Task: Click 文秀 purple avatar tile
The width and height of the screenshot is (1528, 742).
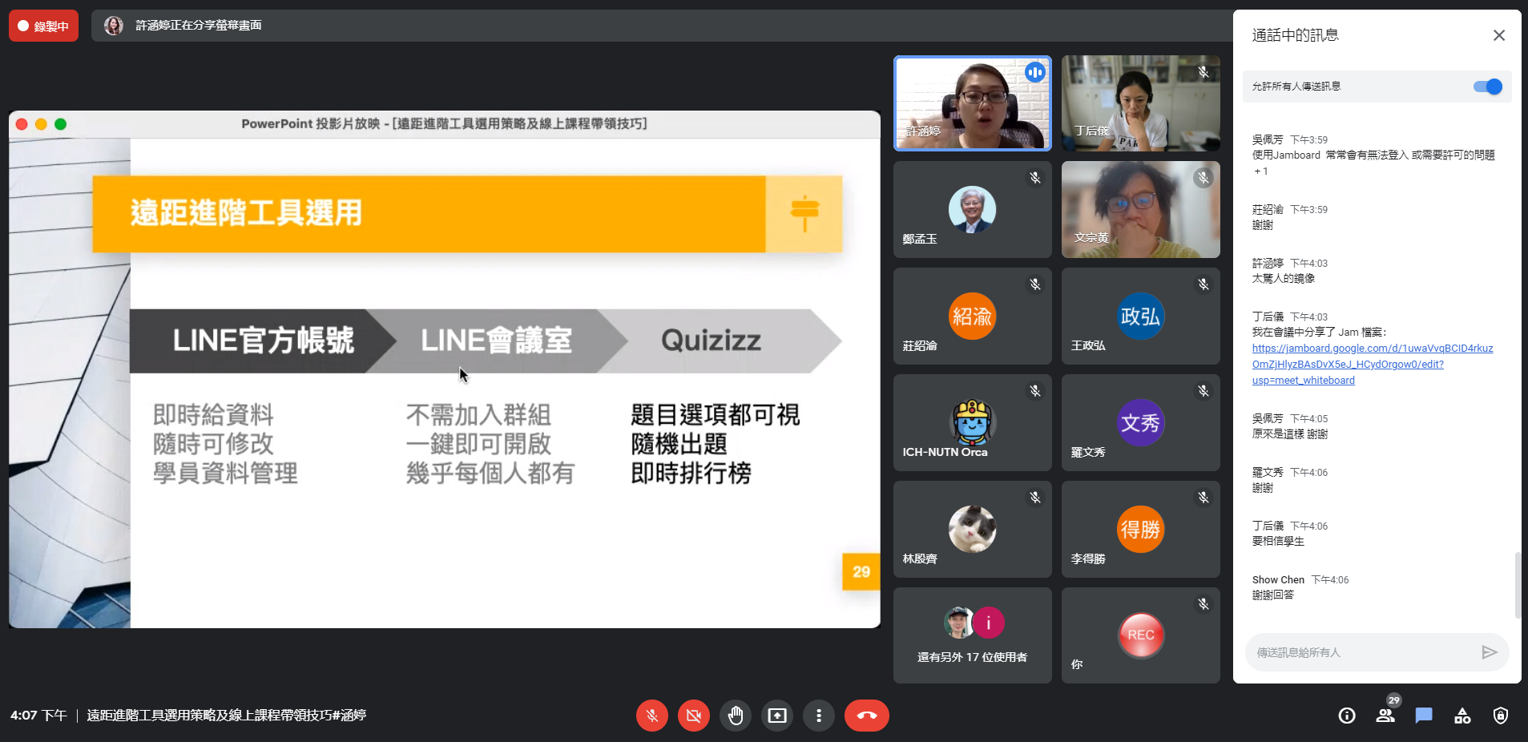Action: click(1141, 422)
